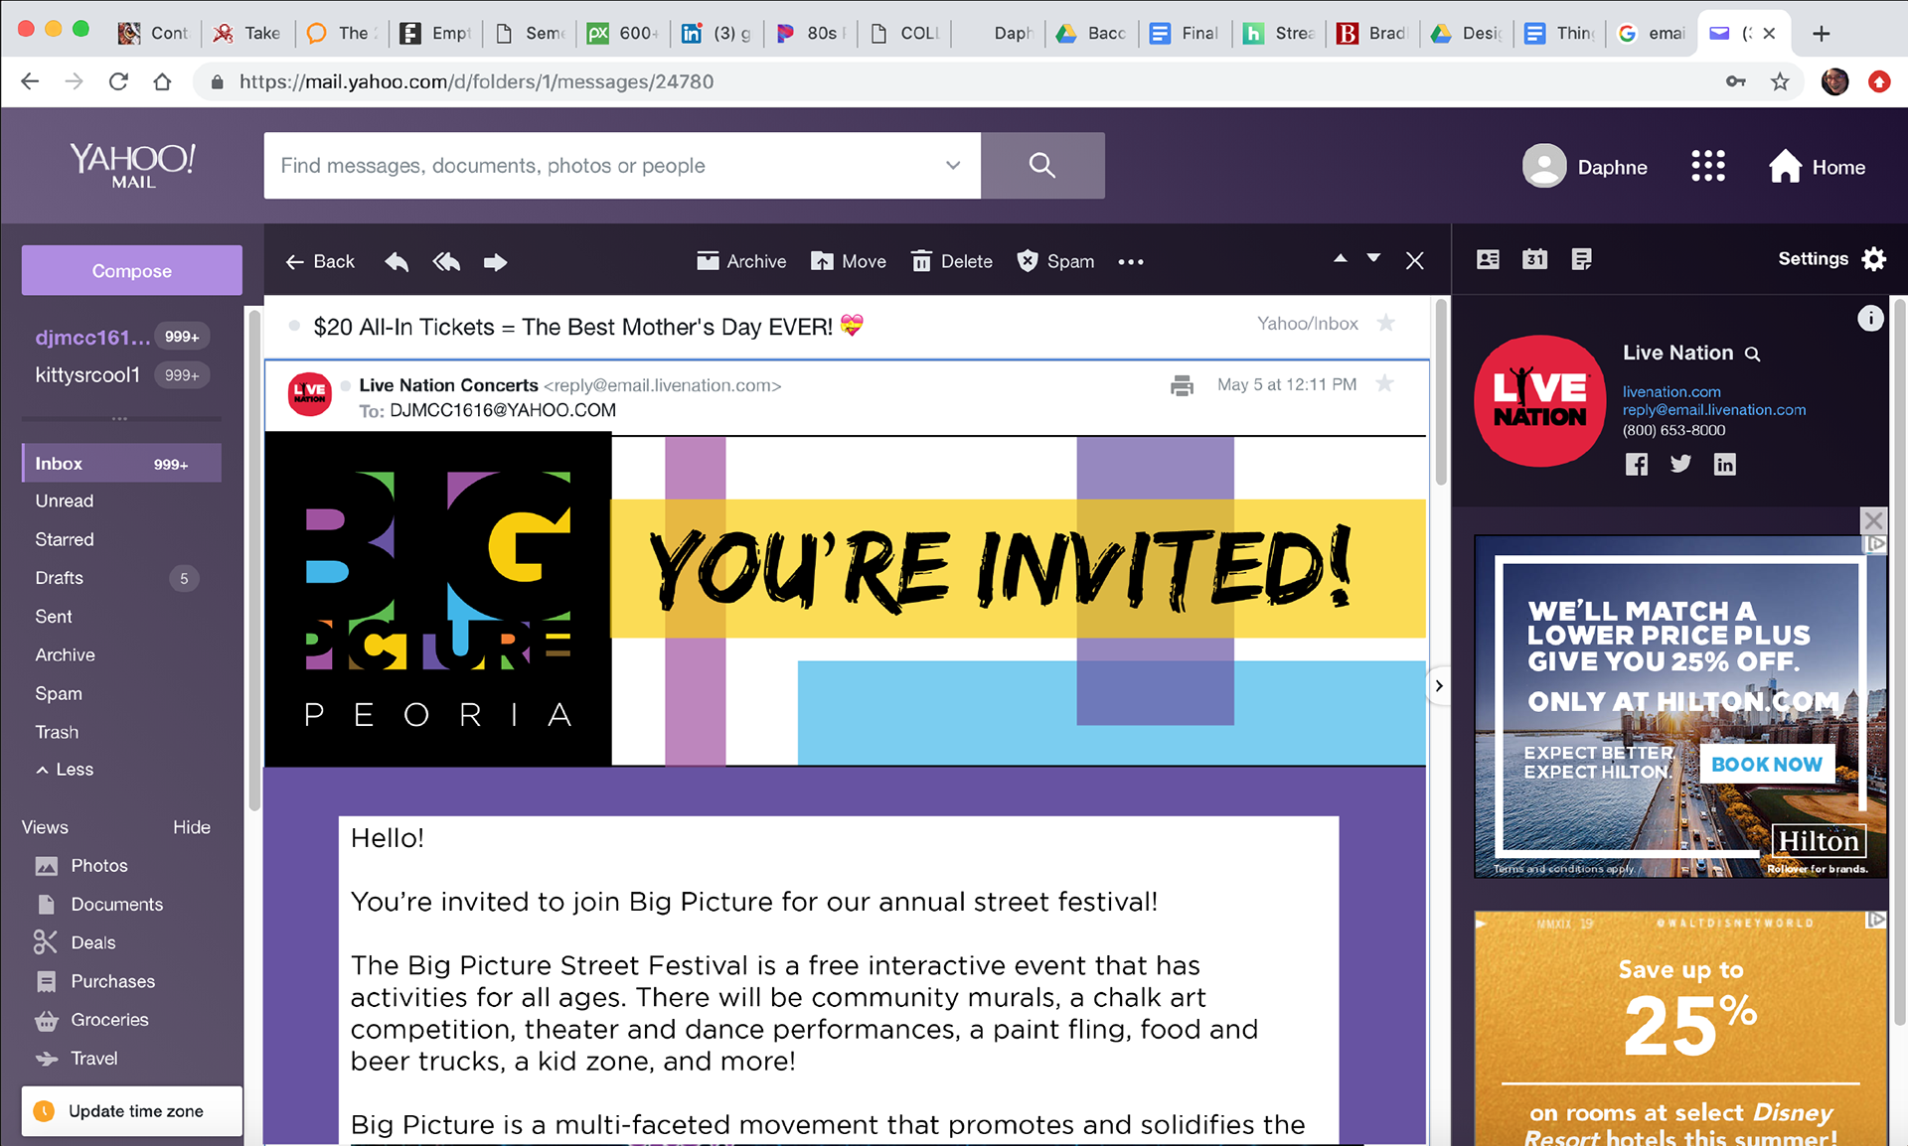The image size is (1908, 1146).
Task: Open the Calendar icon in right panel
Action: (1534, 259)
